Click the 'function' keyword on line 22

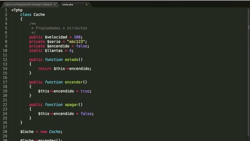pyautogui.click(x=54, y=105)
